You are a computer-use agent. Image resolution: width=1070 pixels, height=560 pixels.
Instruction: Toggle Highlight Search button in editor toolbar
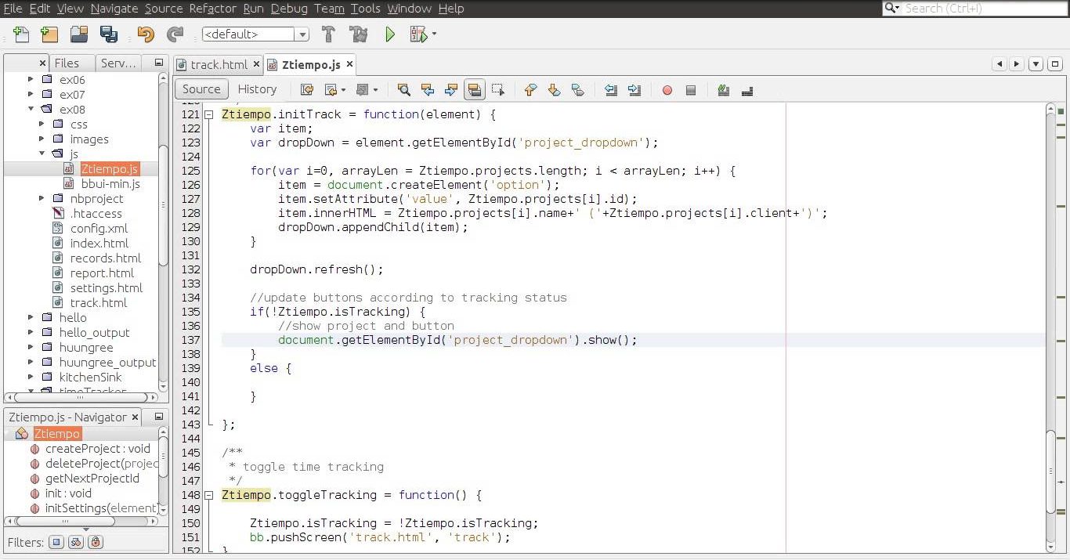tap(474, 90)
